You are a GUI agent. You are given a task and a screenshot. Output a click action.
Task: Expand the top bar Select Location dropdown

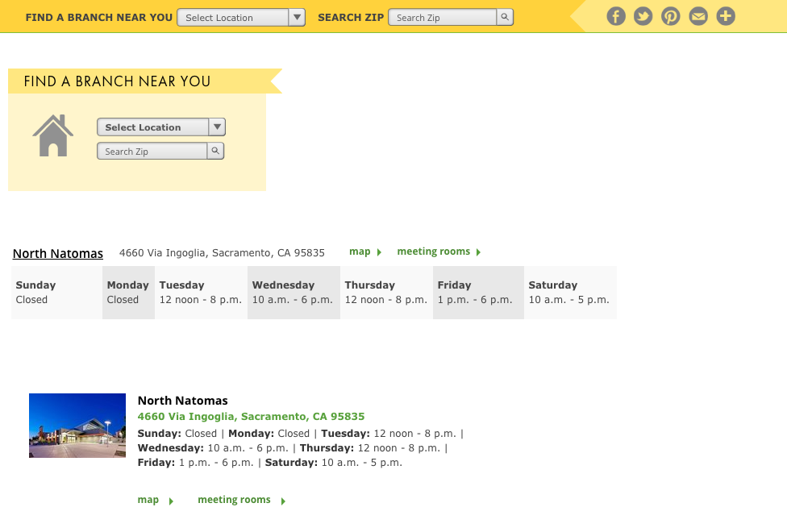[240, 17]
